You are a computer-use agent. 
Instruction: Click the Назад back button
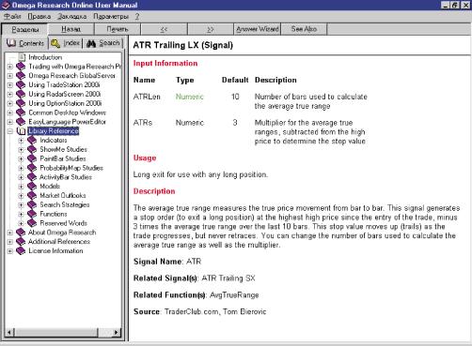71,29
